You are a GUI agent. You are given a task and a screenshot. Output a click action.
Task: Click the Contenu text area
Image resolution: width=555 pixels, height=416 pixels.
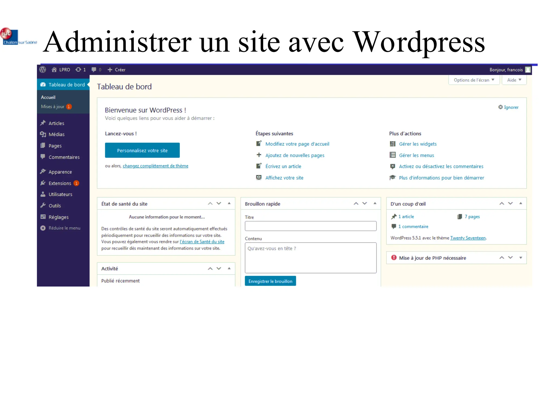311,258
